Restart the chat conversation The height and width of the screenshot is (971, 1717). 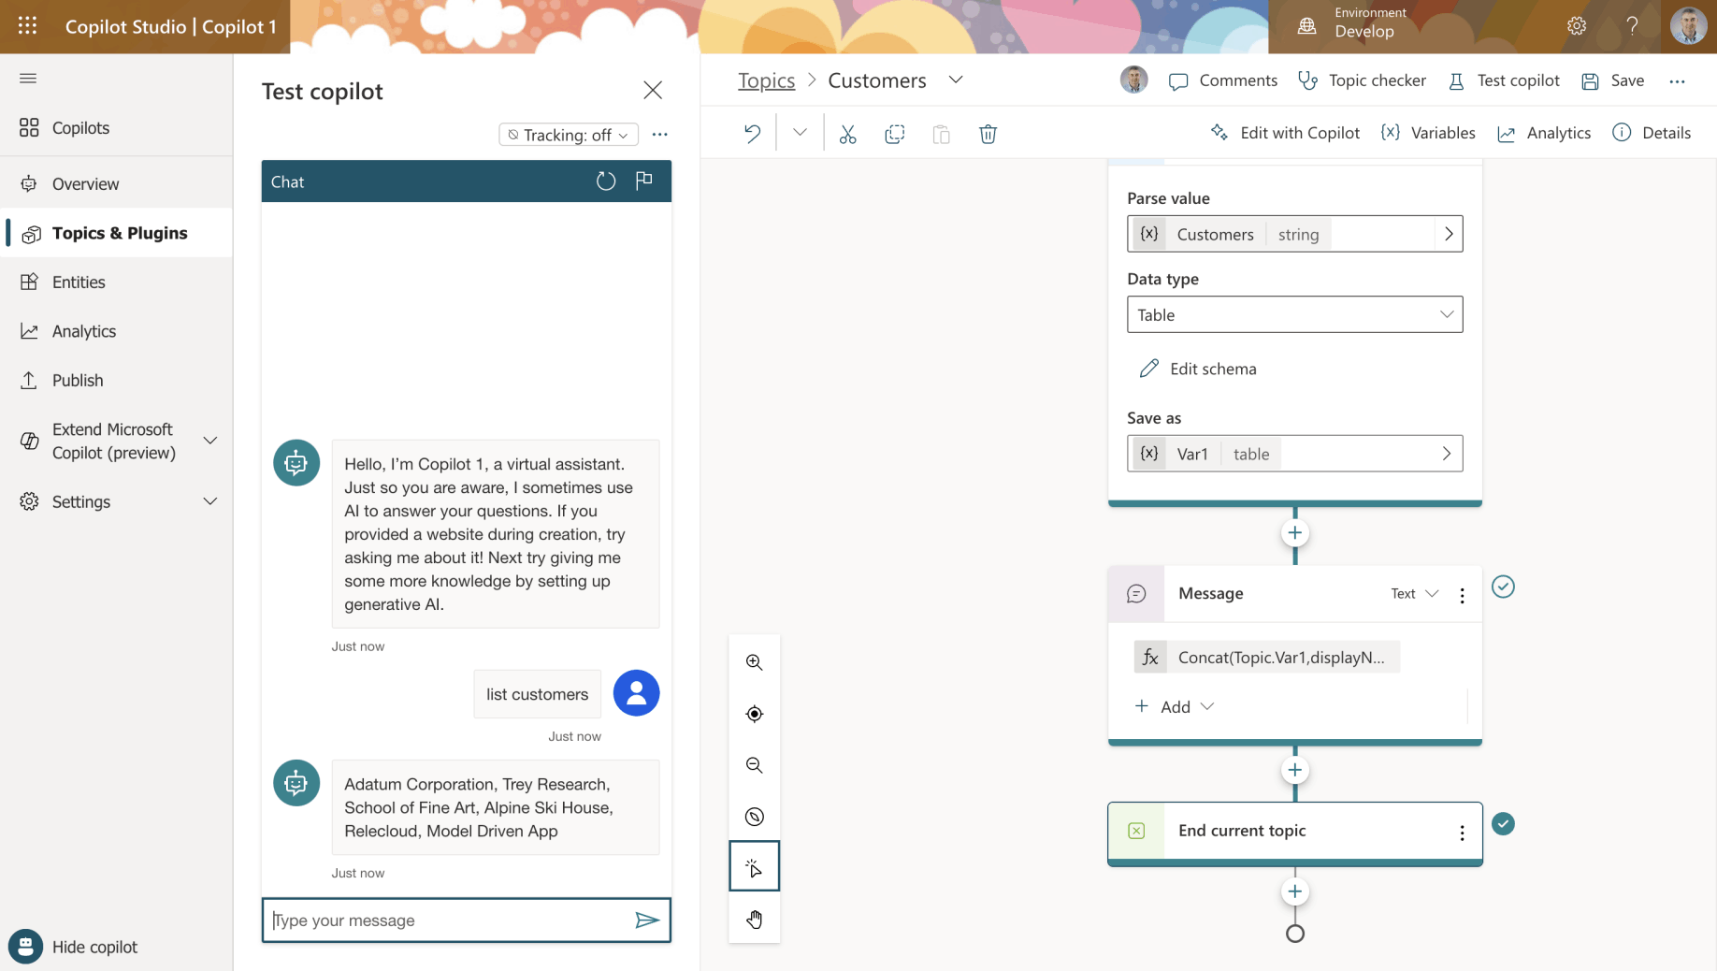coord(606,181)
